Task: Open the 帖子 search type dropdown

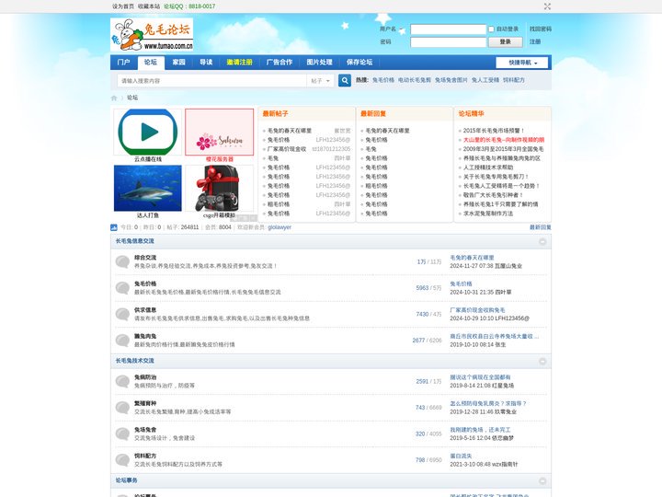Action: [321, 81]
